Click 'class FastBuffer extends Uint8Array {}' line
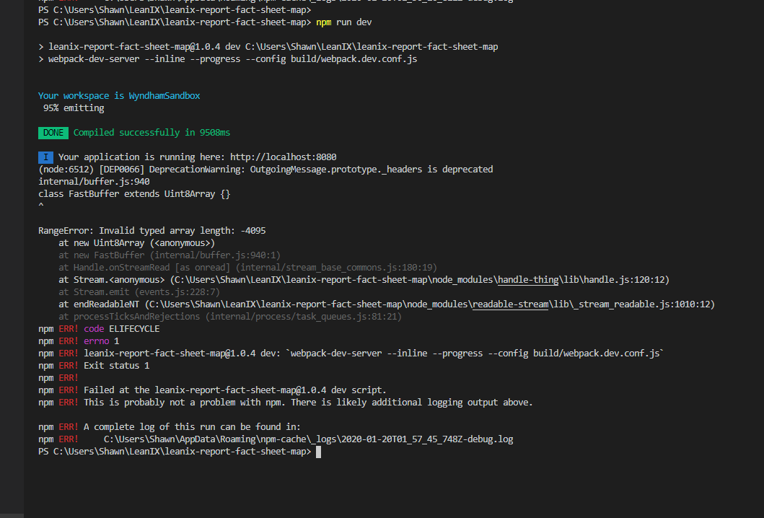 134,194
